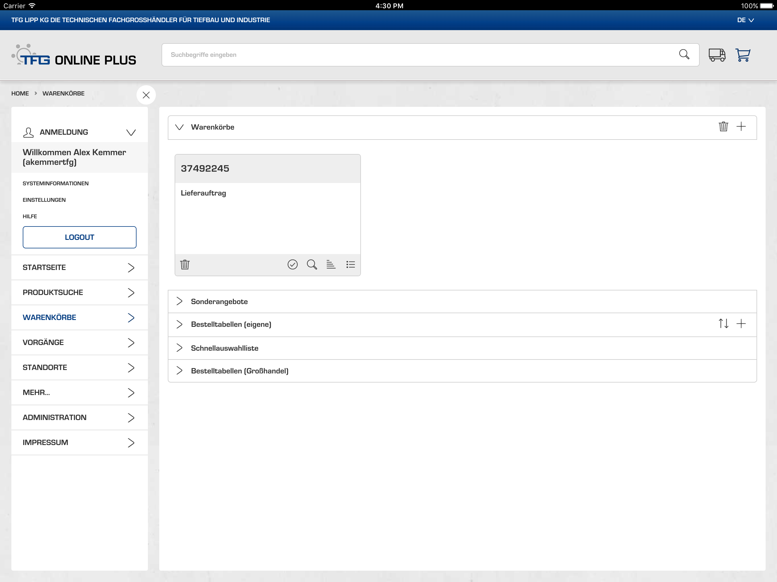Activate basket 37492245 via checkmark icon
The width and height of the screenshot is (777, 582).
tap(292, 264)
